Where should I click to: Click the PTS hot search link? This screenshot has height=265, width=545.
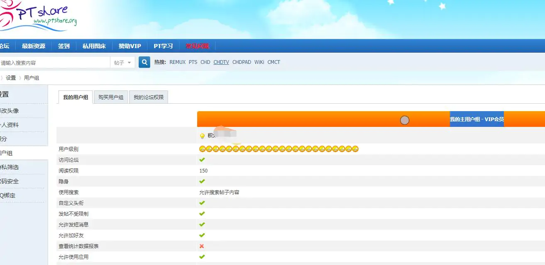(x=193, y=62)
